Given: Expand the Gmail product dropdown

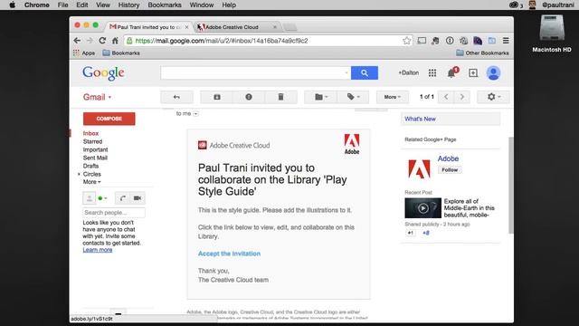Looking at the screenshot, I should pyautogui.click(x=97, y=97).
